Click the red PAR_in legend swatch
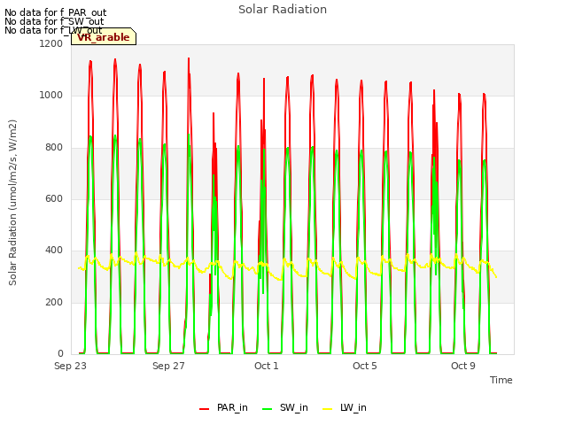This screenshot has width=567, height=425. pyautogui.click(x=204, y=409)
